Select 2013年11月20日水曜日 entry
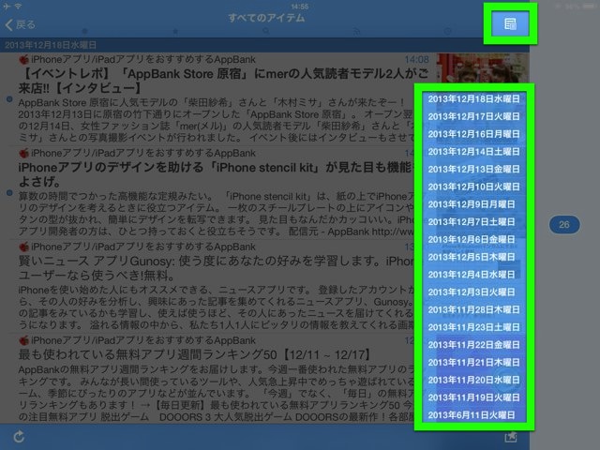Viewport: 600px width, 450px height. [473, 381]
